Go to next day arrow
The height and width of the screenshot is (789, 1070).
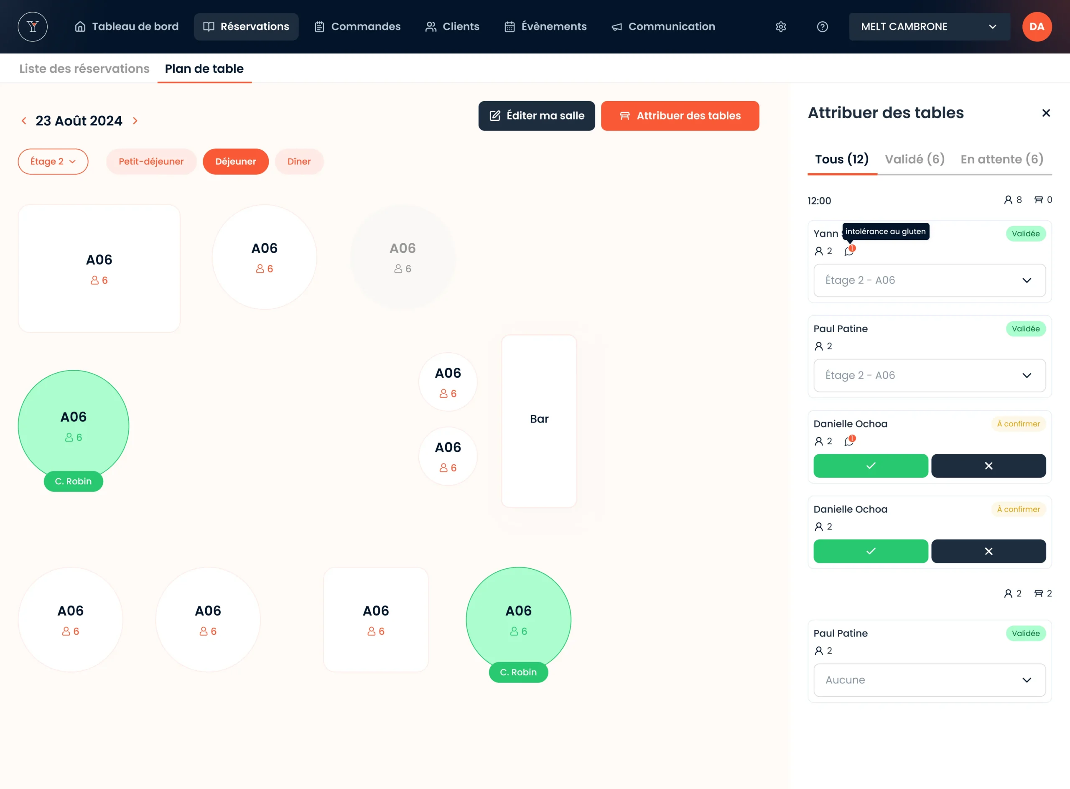point(135,121)
